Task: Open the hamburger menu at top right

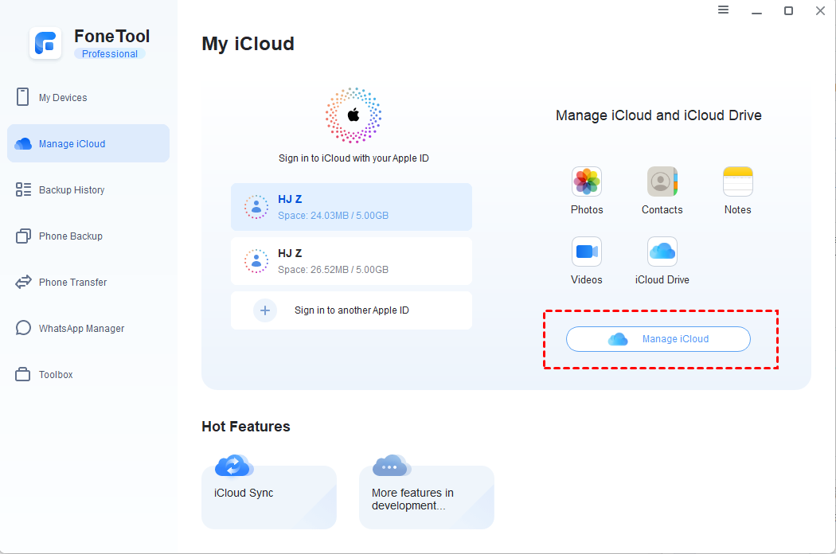Action: (723, 10)
